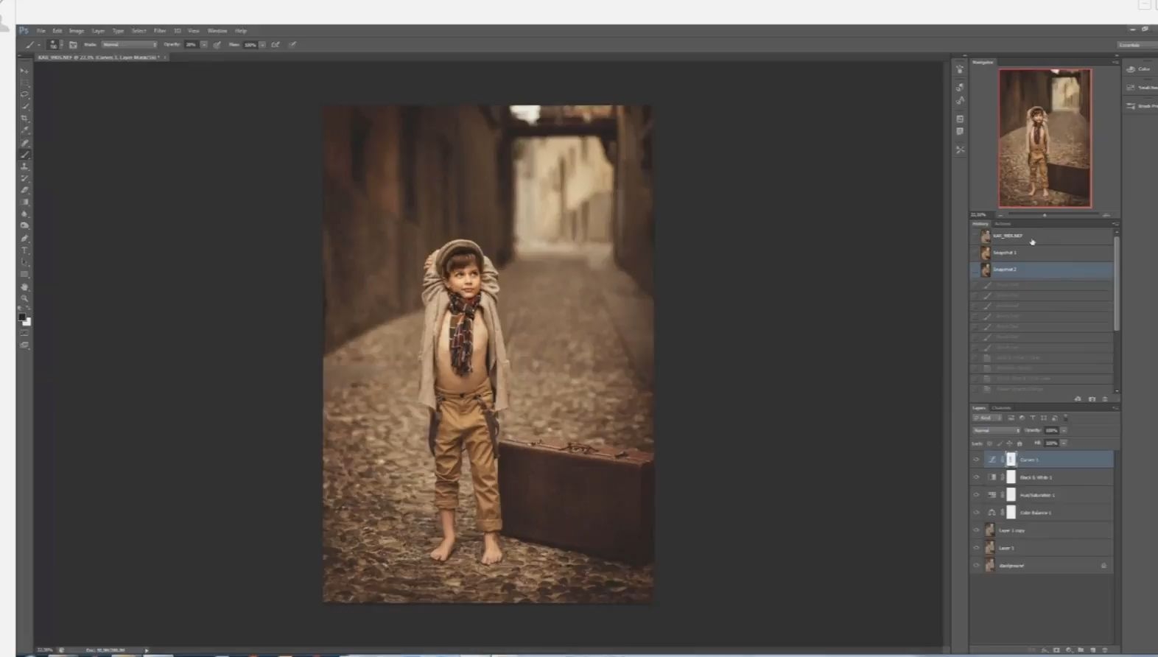Hide the Curves 1 layer

click(x=977, y=460)
